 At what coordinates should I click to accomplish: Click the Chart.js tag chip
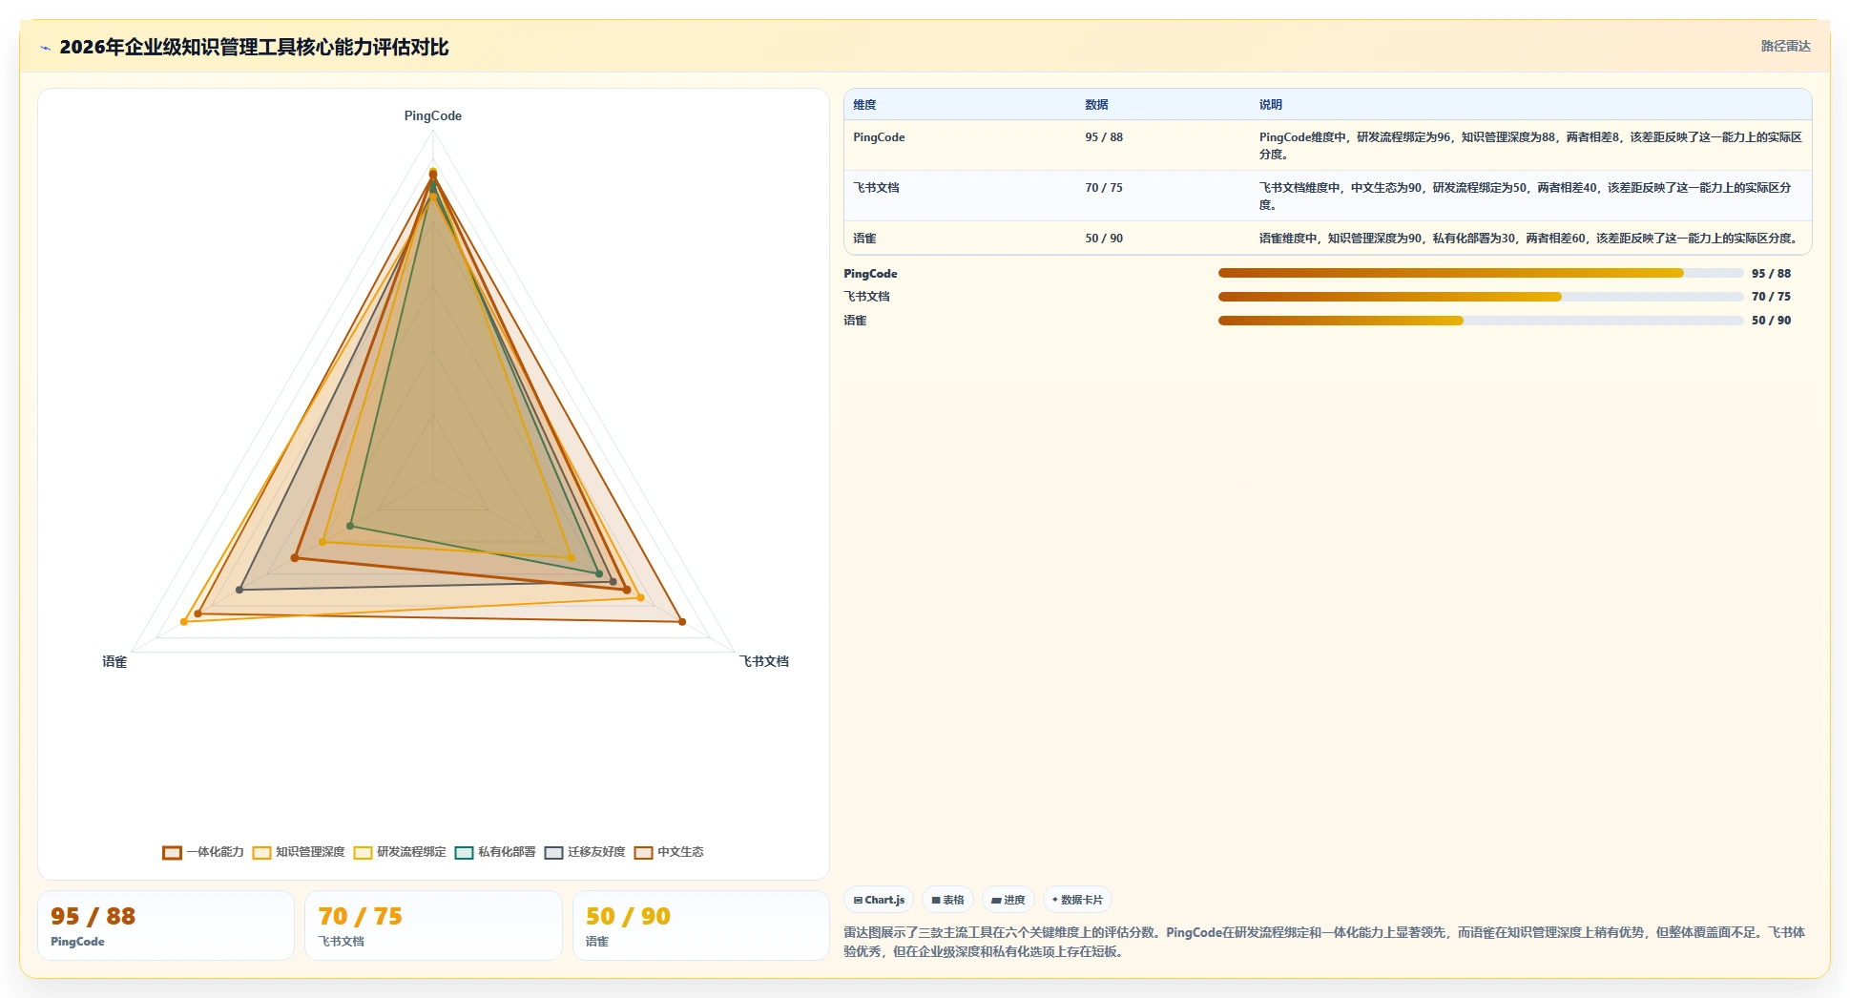coord(879,900)
